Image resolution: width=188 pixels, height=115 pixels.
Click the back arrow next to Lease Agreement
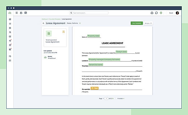(x=44, y=23)
